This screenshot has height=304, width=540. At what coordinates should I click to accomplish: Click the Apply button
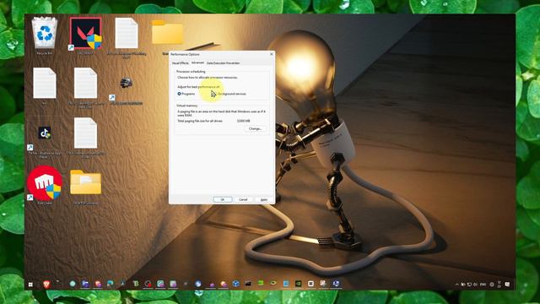click(x=264, y=199)
